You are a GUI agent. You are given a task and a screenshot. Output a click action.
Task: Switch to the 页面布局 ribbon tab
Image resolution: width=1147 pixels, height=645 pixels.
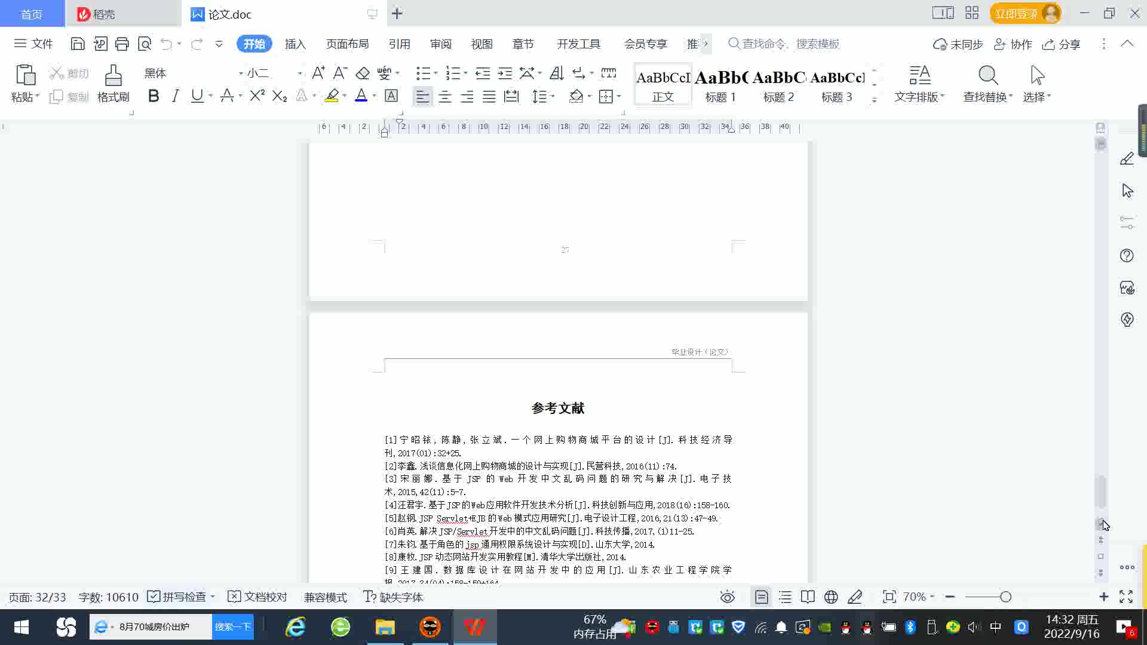[x=347, y=44]
